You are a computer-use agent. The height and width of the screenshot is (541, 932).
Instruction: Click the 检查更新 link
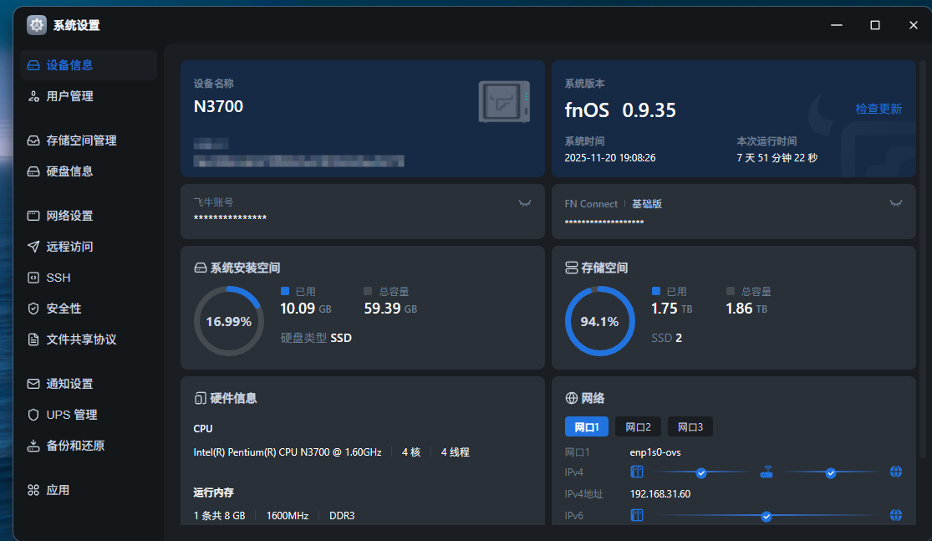click(x=879, y=109)
